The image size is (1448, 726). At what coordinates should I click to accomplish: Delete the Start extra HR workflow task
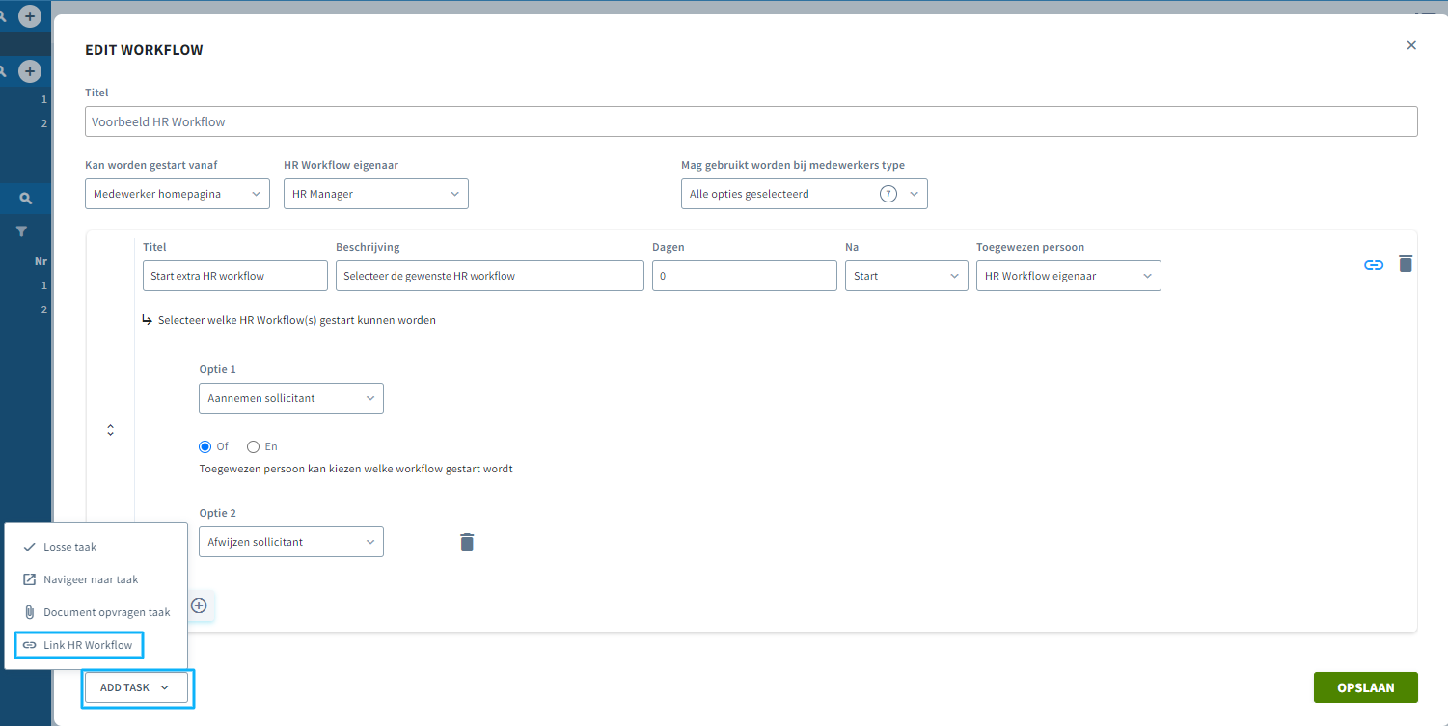tap(1406, 263)
